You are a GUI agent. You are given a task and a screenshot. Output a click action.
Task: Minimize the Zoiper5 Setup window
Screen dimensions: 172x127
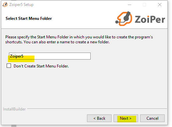(x=129, y=5)
